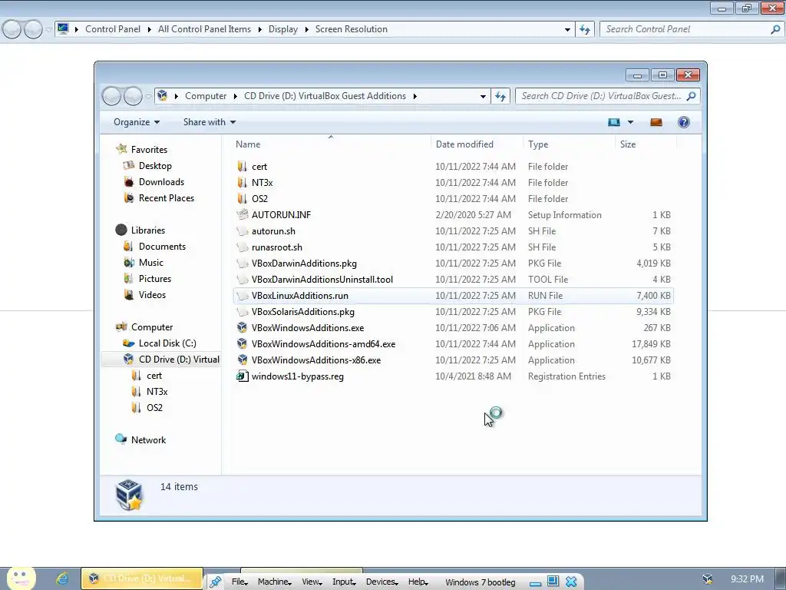Click CD Drive taskbar button
This screenshot has width=786, height=590.
[142, 578]
